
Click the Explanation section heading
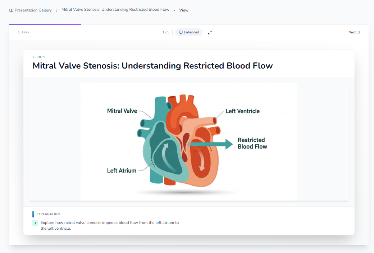point(48,214)
